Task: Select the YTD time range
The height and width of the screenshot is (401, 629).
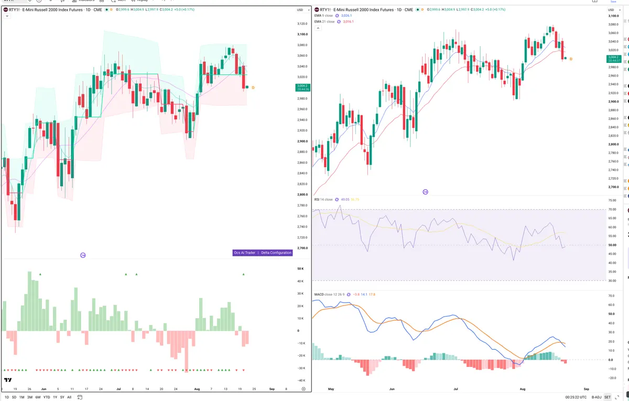Action: pyautogui.click(x=47, y=397)
